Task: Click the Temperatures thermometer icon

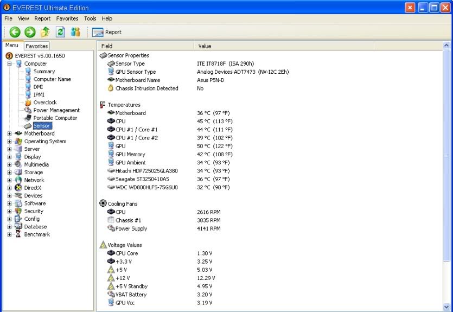Action: [103, 105]
